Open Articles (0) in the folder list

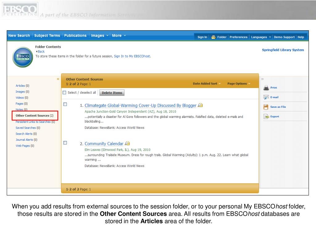[x=22, y=86]
